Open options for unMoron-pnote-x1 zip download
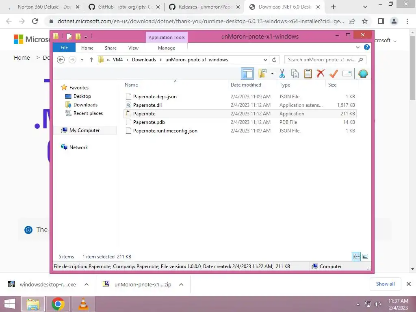This screenshot has width=416, height=312. pos(181,284)
